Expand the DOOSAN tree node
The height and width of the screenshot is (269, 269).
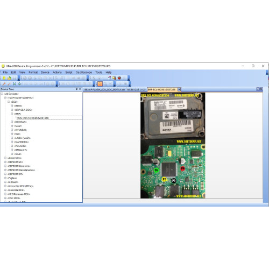coord(12,122)
